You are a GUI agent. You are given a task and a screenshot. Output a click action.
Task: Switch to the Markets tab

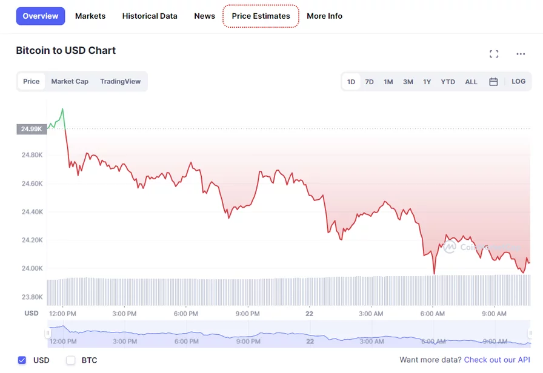click(x=90, y=16)
